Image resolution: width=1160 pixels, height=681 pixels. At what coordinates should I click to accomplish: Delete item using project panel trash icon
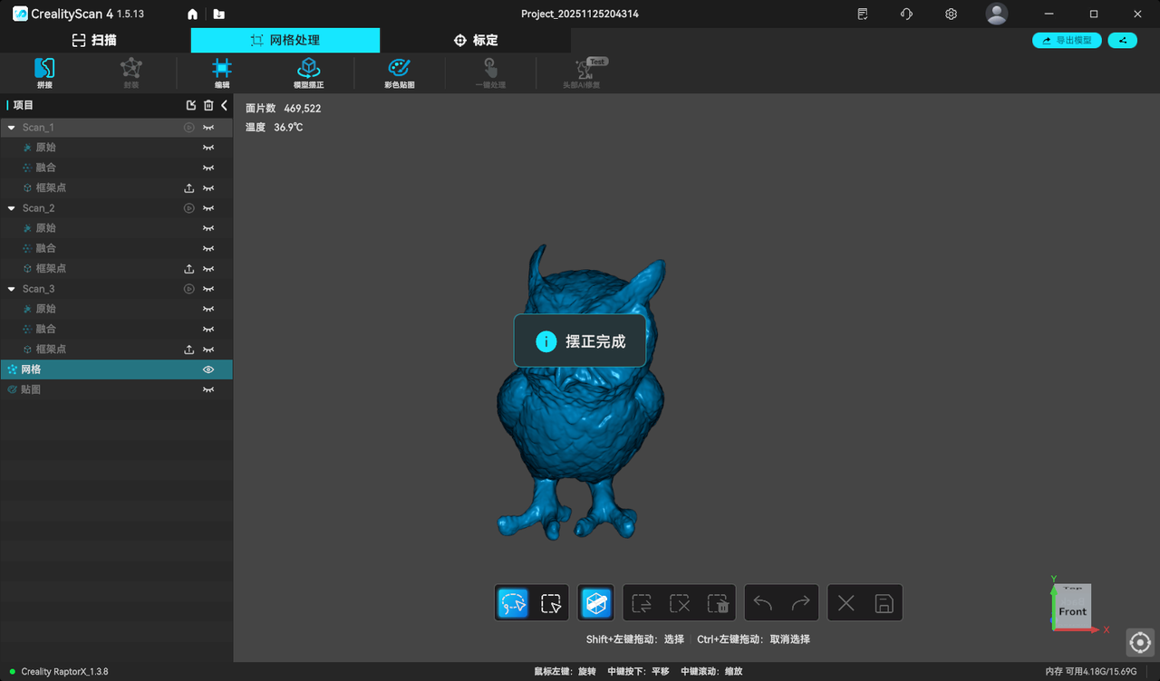[x=208, y=106]
